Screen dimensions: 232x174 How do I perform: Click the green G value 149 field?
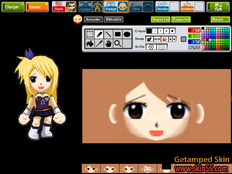pyautogui.click(x=194, y=36)
